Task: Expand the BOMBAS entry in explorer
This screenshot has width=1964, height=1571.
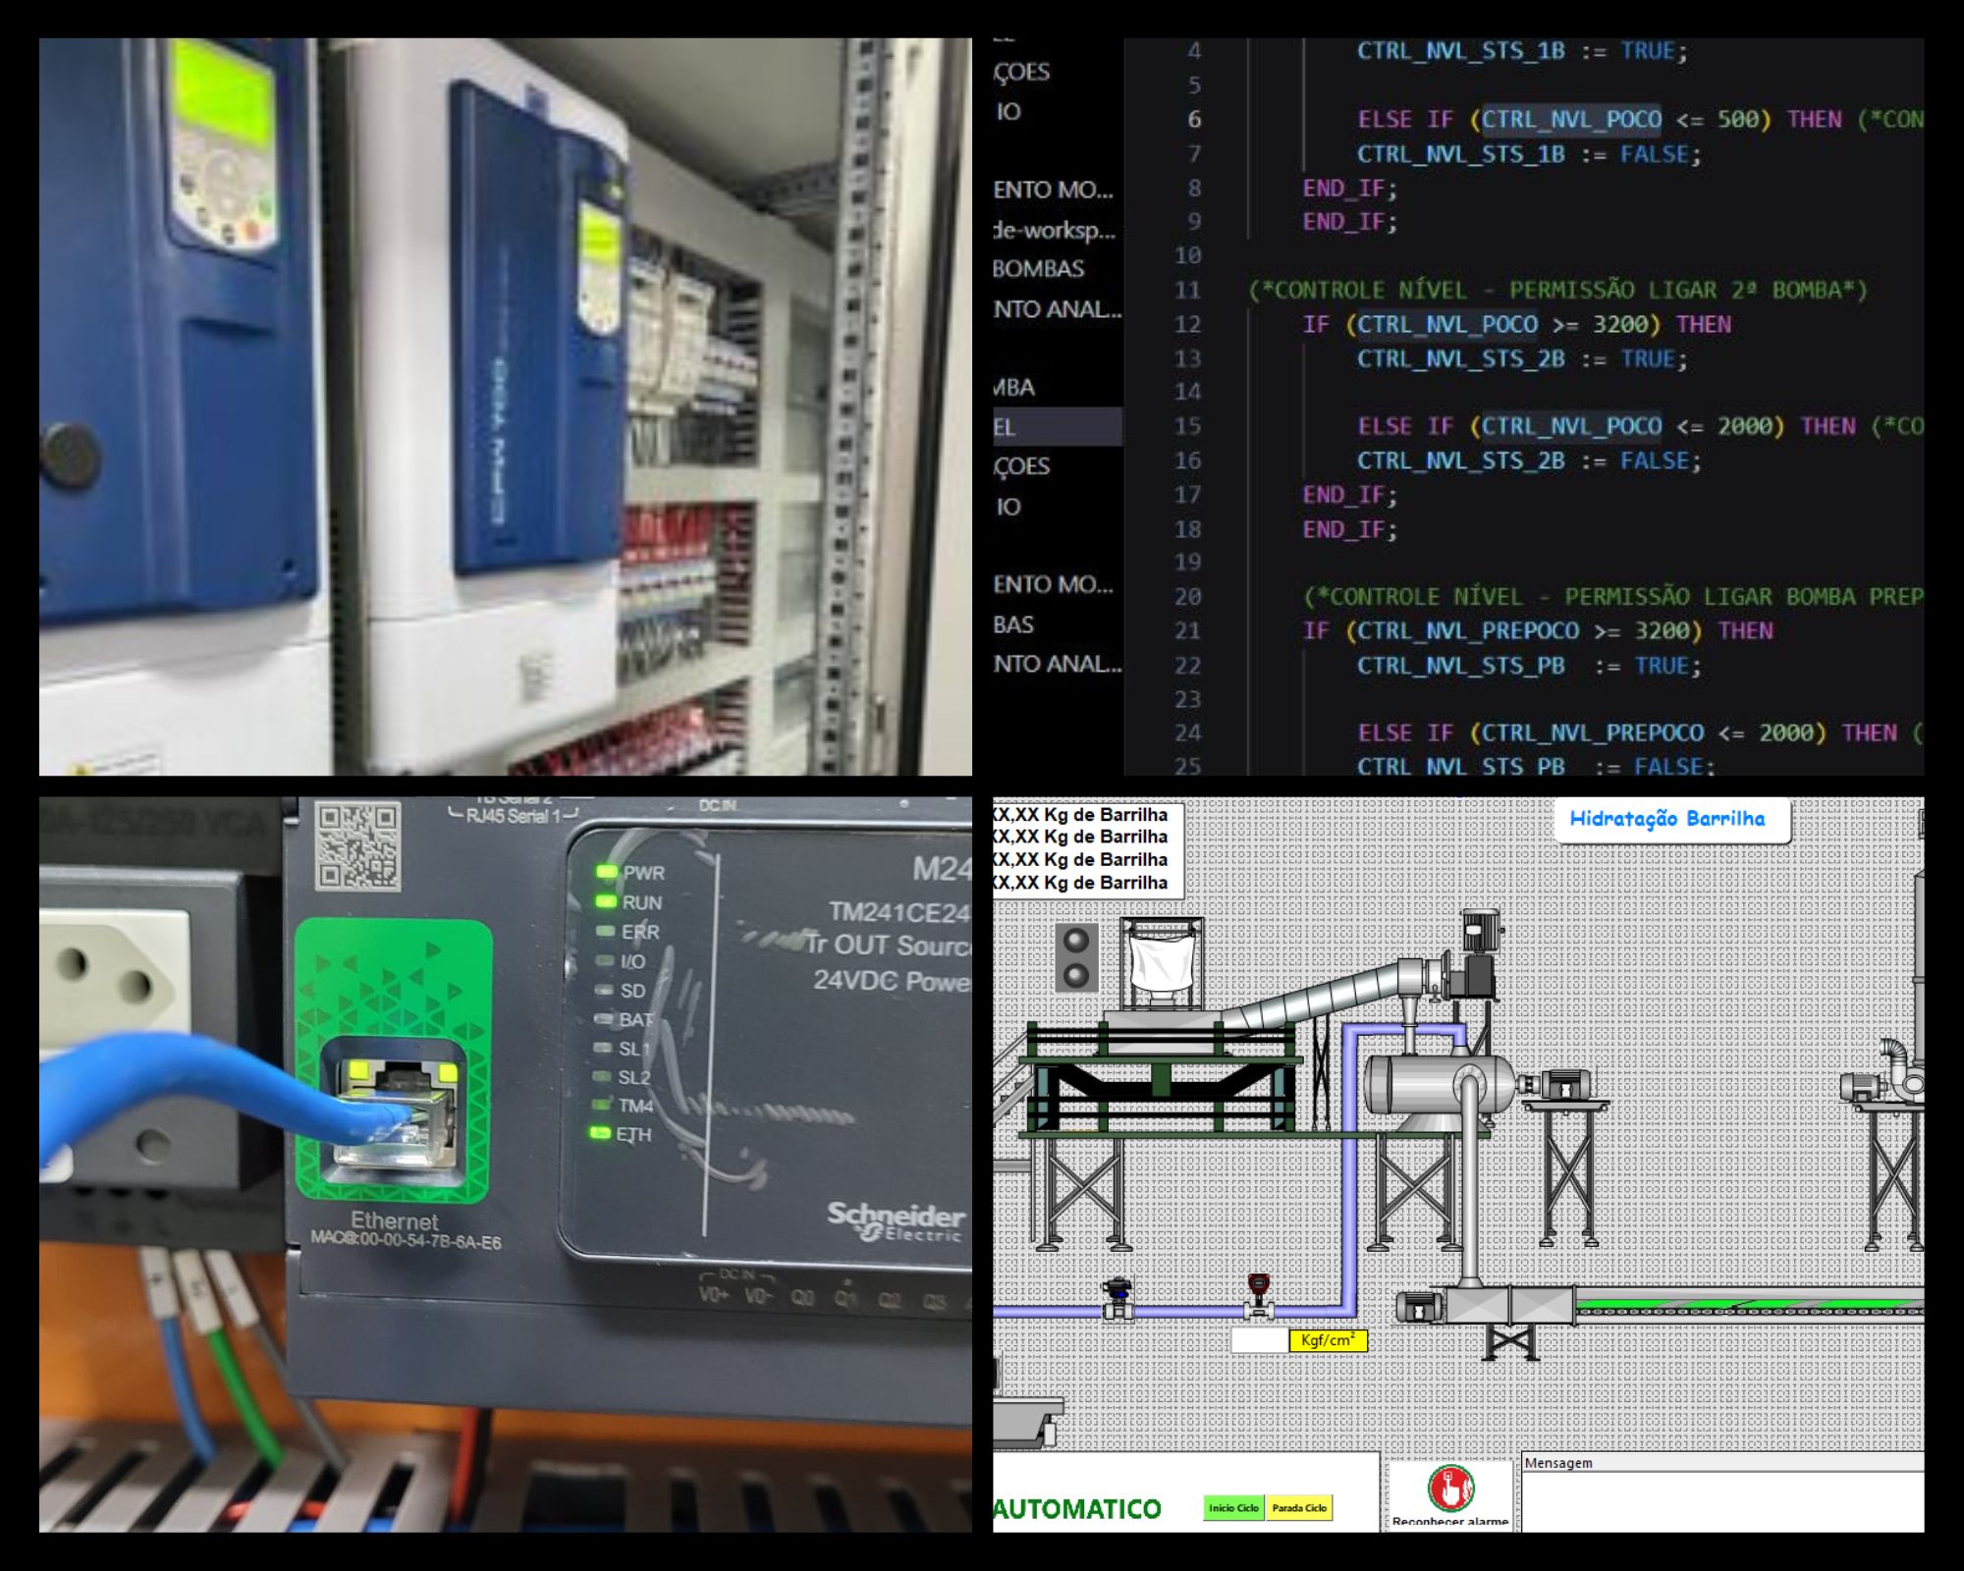Action: [x=1038, y=269]
